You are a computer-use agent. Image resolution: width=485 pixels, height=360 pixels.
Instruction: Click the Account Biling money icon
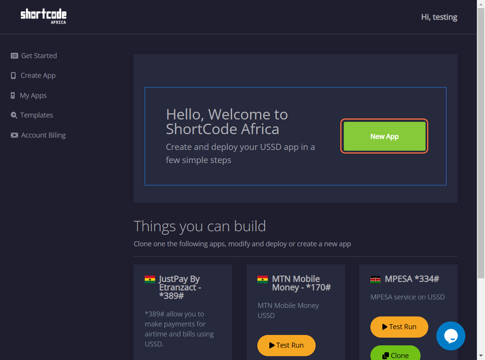pyautogui.click(x=14, y=135)
